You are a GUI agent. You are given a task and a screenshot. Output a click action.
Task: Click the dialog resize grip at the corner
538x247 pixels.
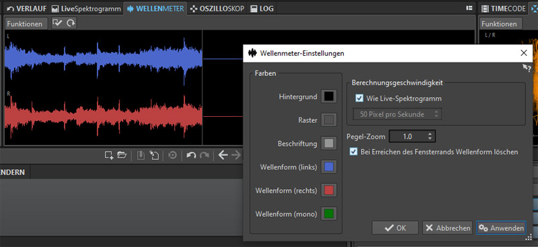click(x=529, y=237)
